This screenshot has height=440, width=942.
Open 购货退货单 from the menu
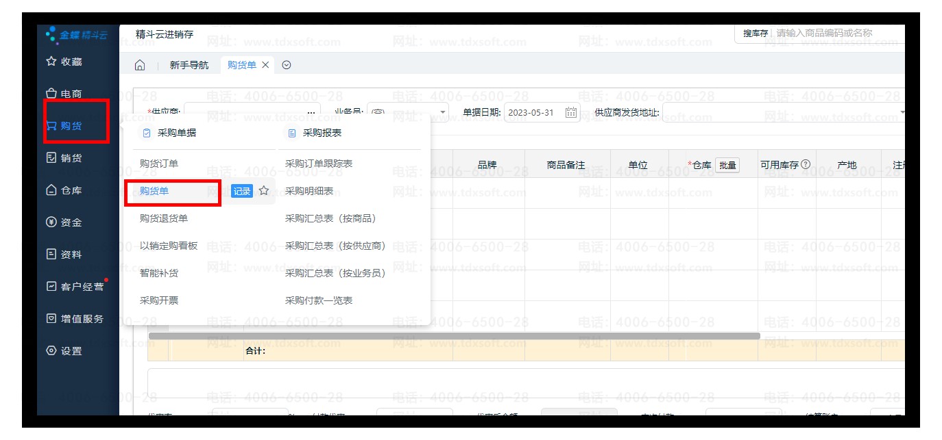(164, 218)
